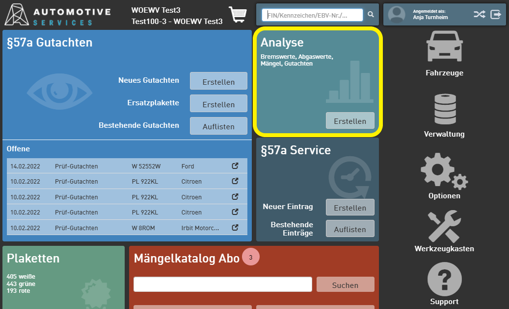Open the Support question mark icon
Image resolution: width=509 pixels, height=309 pixels.
[x=444, y=279]
